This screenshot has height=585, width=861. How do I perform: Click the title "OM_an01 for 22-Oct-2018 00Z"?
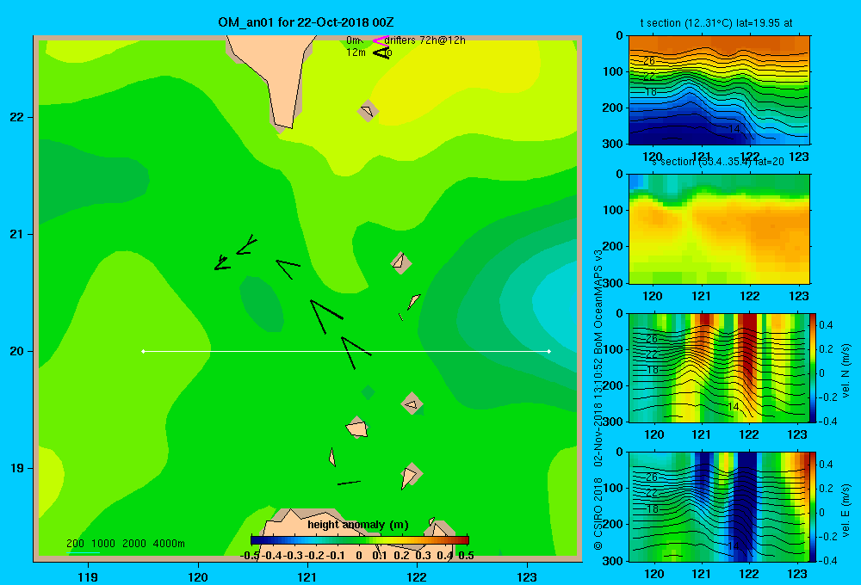pos(306,22)
